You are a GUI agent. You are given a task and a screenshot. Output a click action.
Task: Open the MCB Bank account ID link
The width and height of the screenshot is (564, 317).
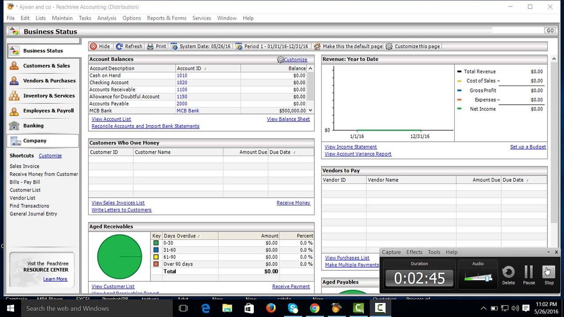pyautogui.click(x=188, y=111)
